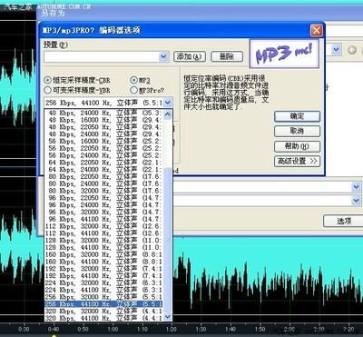This screenshot has height=337, width=363.
Task: Expand 高级设置 >> advanced settings
Action: 297,161
